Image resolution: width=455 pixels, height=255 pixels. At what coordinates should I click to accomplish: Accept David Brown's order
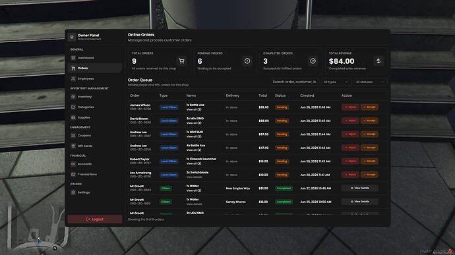(369, 121)
